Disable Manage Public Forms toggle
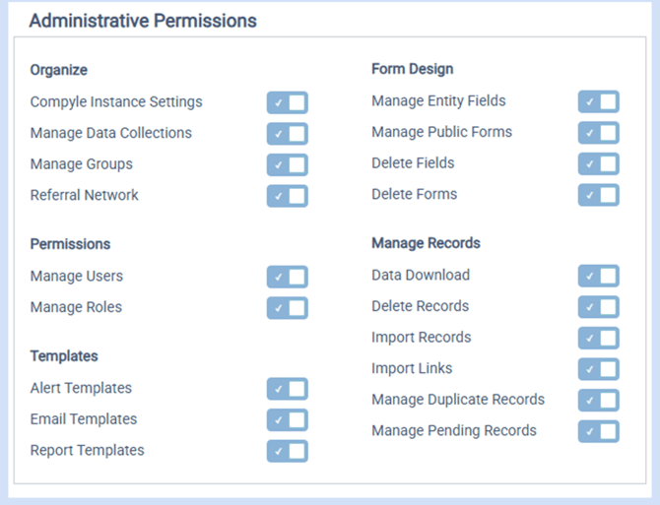 click(x=598, y=133)
